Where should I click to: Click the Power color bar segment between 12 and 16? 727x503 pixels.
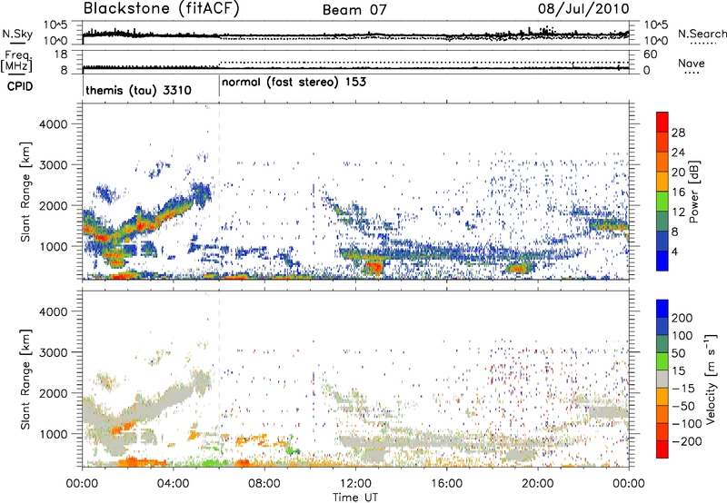coord(662,202)
